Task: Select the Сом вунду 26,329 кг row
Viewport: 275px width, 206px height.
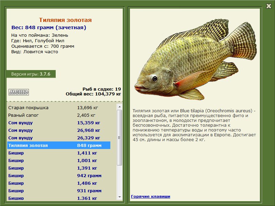Action: (x=59, y=138)
